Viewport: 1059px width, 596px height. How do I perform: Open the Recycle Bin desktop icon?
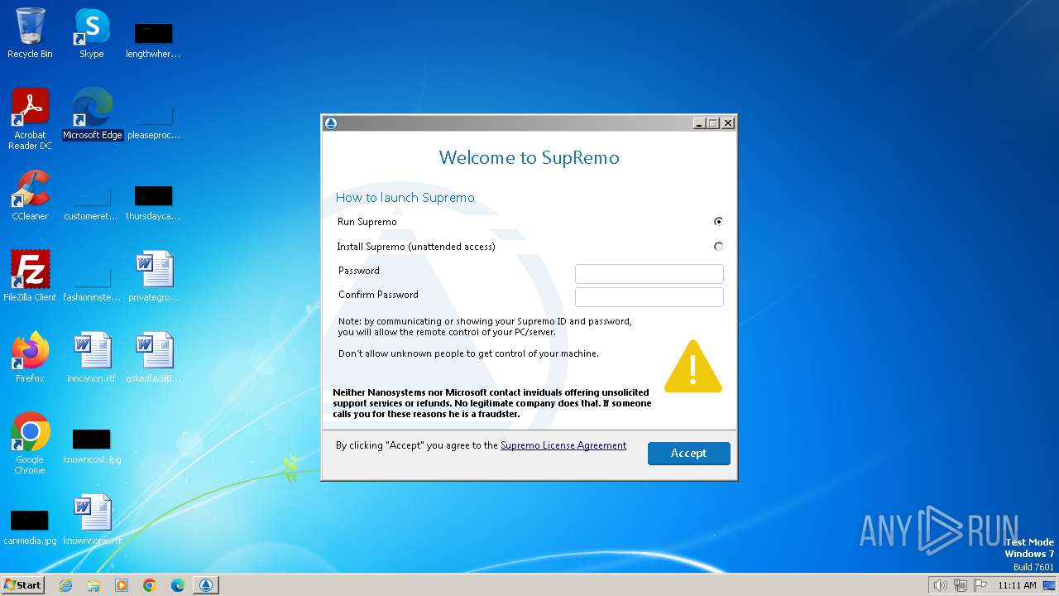point(30,33)
